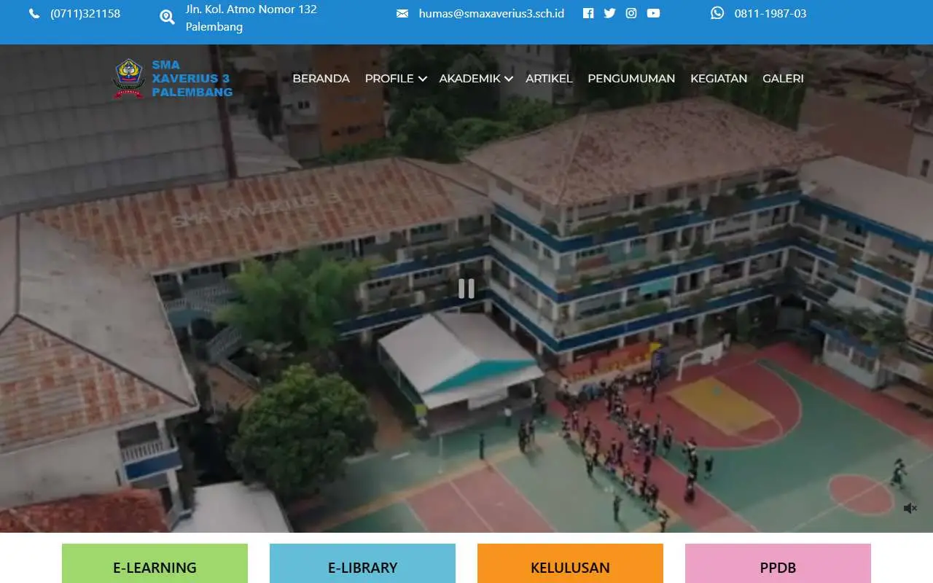
Task: Pause the background video
Action: 466,289
